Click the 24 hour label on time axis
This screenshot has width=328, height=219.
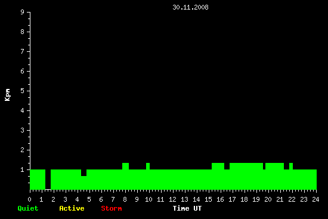point(315,199)
